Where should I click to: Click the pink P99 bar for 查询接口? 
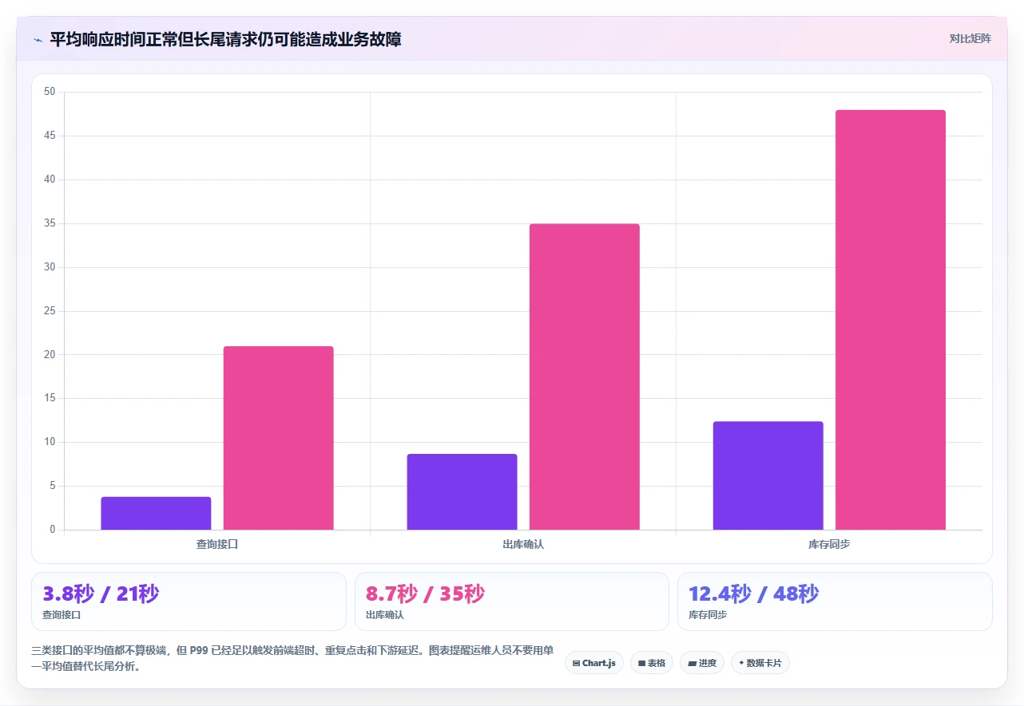pos(278,438)
